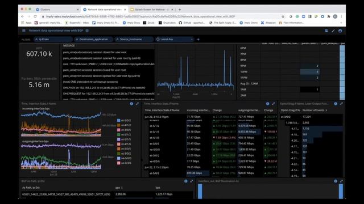Image resolution: width=364 pixels, height=204 pixels.
Task: Select 5.16 m packets 98th percentile value
Action: (x=39, y=85)
